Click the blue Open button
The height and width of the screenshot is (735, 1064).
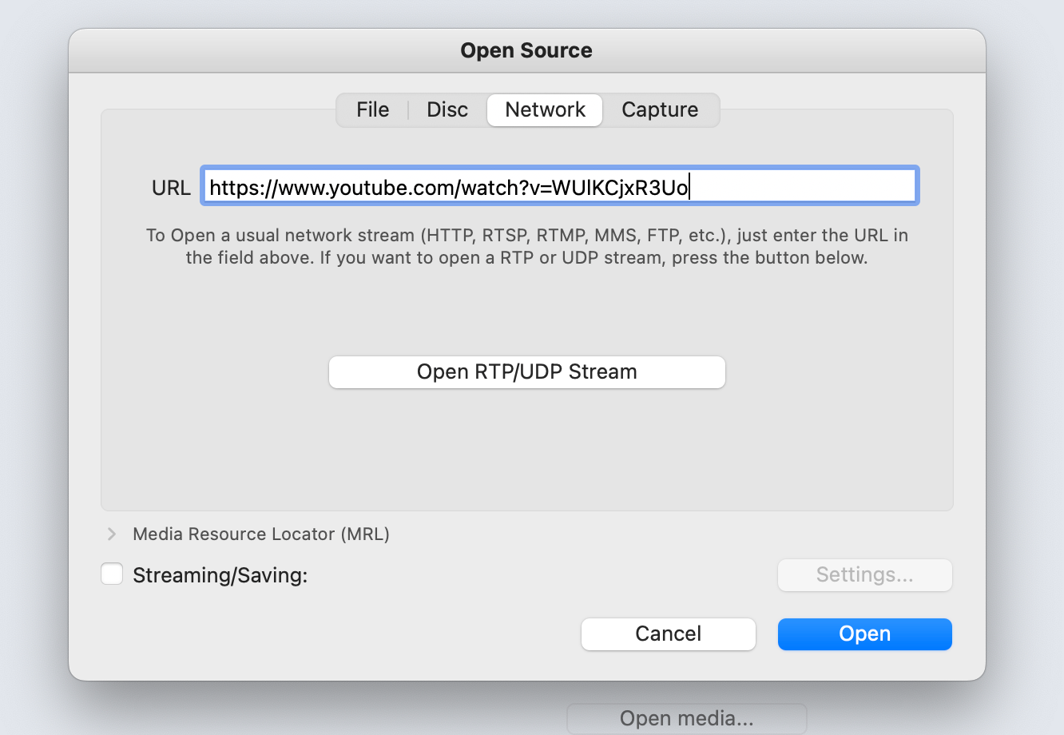(x=865, y=634)
